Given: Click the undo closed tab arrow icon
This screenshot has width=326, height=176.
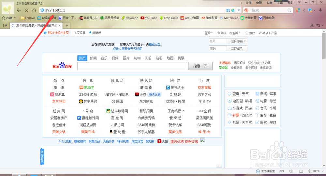Looking at the screenshot, I should 318,25.
